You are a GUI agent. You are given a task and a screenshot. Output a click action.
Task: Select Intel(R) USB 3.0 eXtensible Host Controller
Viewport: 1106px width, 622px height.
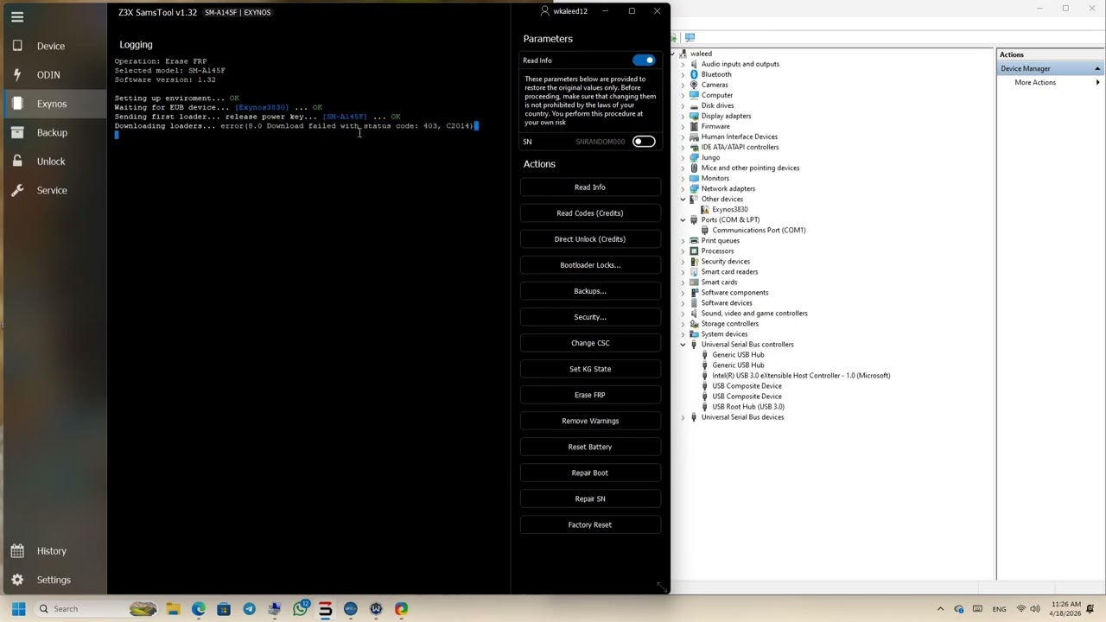coord(801,376)
